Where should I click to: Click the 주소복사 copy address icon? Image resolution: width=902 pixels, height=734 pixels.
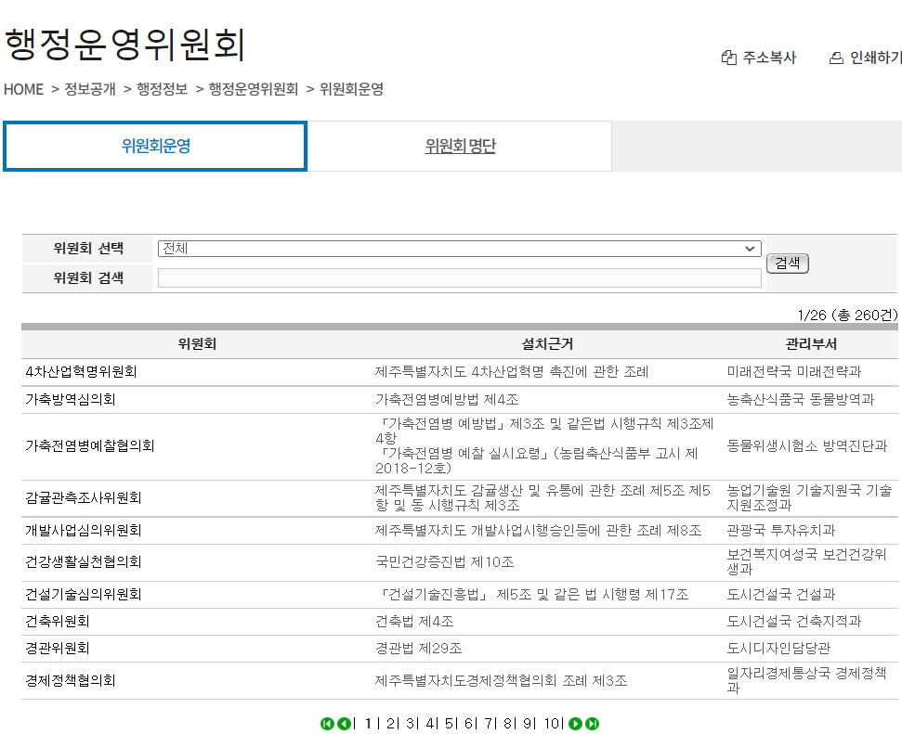728,57
